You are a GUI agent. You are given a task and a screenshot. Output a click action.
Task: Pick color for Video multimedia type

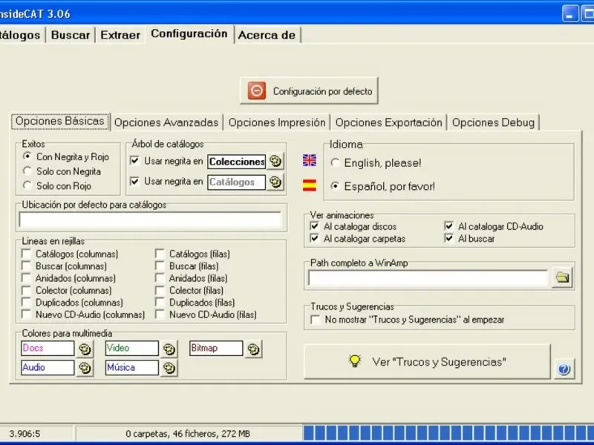pos(169,349)
